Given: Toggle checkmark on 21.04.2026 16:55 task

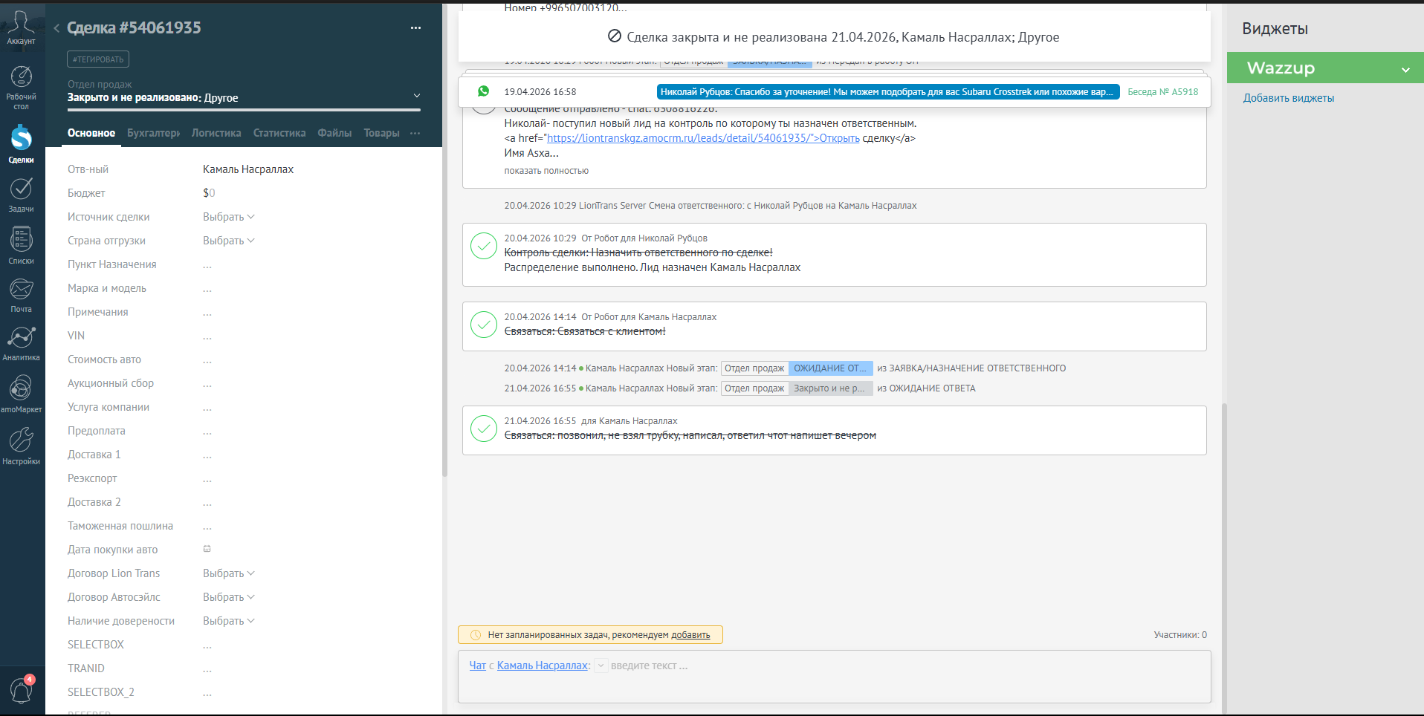Looking at the screenshot, I should click(484, 429).
